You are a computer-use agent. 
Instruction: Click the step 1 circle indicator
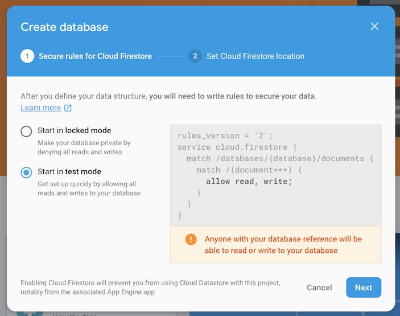point(27,56)
